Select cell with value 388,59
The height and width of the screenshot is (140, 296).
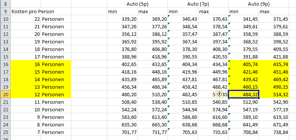[274, 34]
